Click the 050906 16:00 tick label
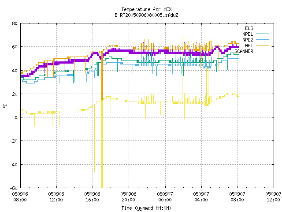The image size is (282, 212). tap(92, 197)
